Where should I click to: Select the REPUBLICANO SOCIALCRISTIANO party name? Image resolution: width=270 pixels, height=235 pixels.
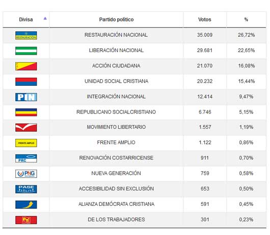pos(116,112)
